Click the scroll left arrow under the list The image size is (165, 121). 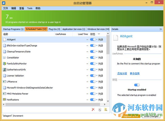point(4,105)
